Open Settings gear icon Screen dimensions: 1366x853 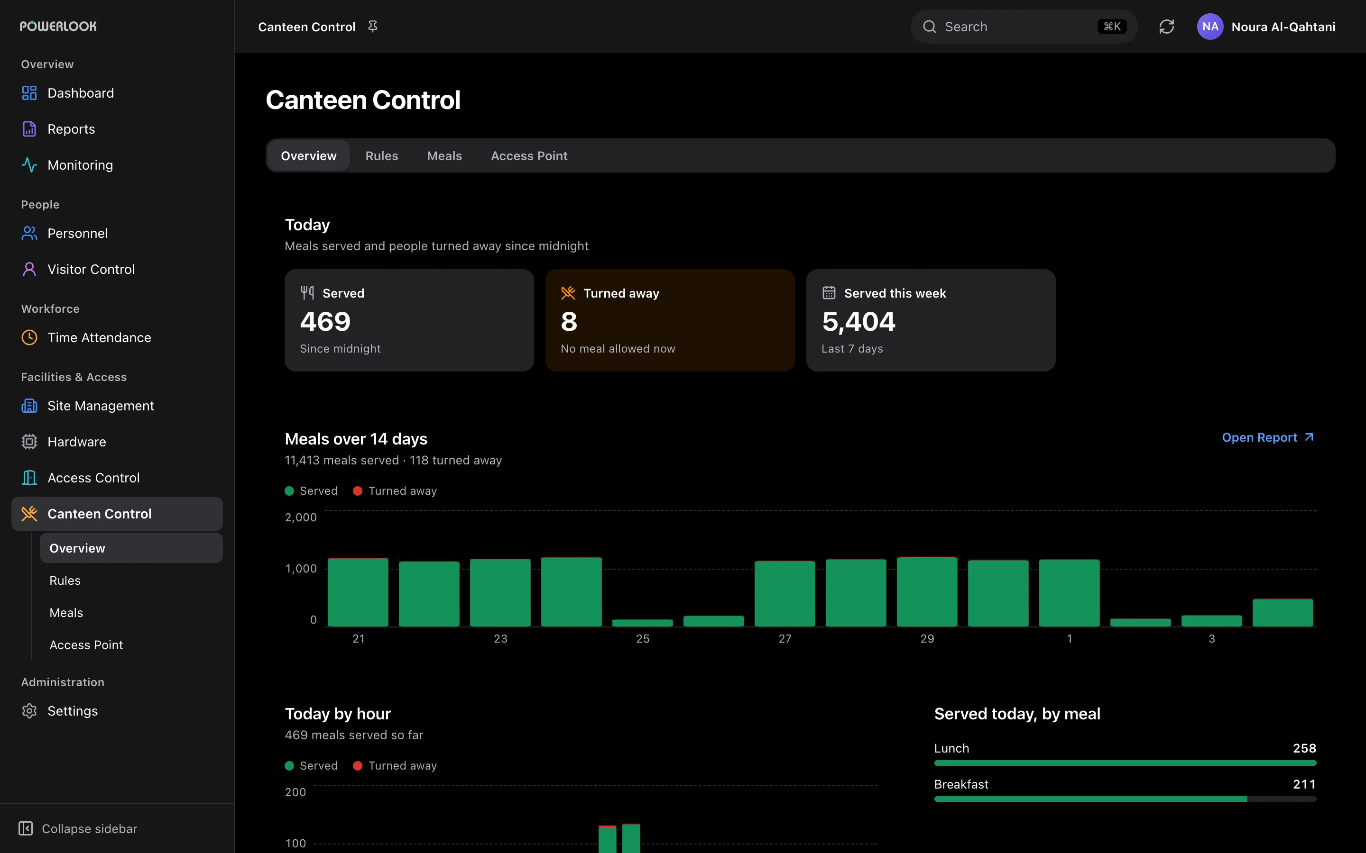point(29,711)
